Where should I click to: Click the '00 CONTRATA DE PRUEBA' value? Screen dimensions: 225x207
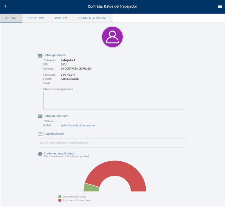(x=76, y=69)
